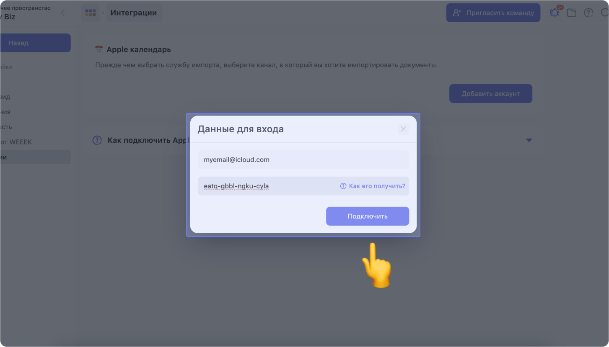This screenshot has width=609, height=347.
Task: Click the app password field eatq-gbbl-ngku-cyla
Action: (268, 186)
